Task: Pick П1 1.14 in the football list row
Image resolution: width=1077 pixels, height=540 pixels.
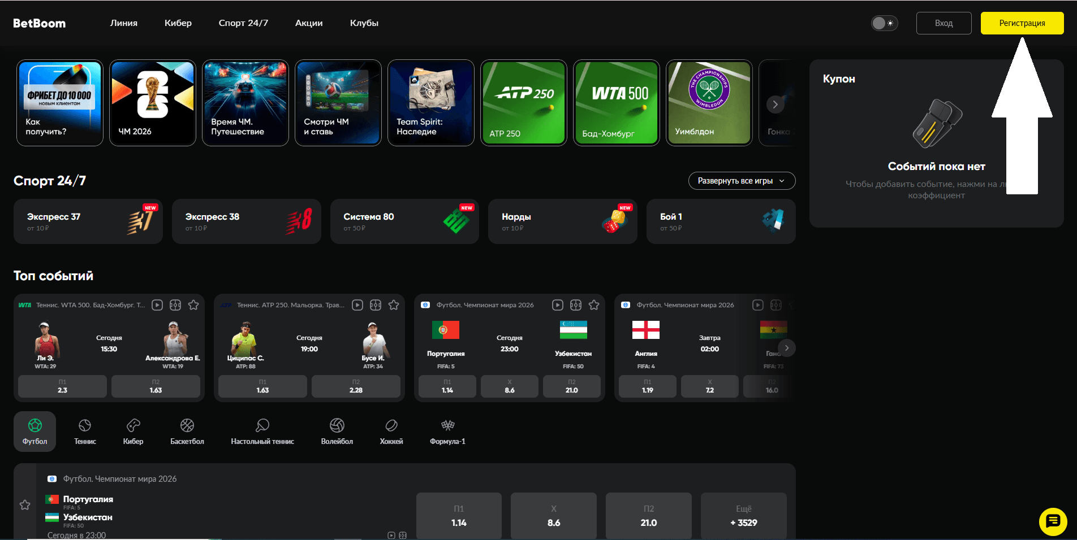Action: 459,515
